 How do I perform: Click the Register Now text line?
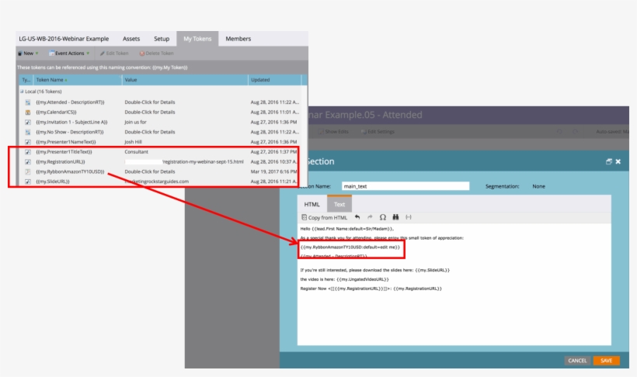[x=371, y=289]
